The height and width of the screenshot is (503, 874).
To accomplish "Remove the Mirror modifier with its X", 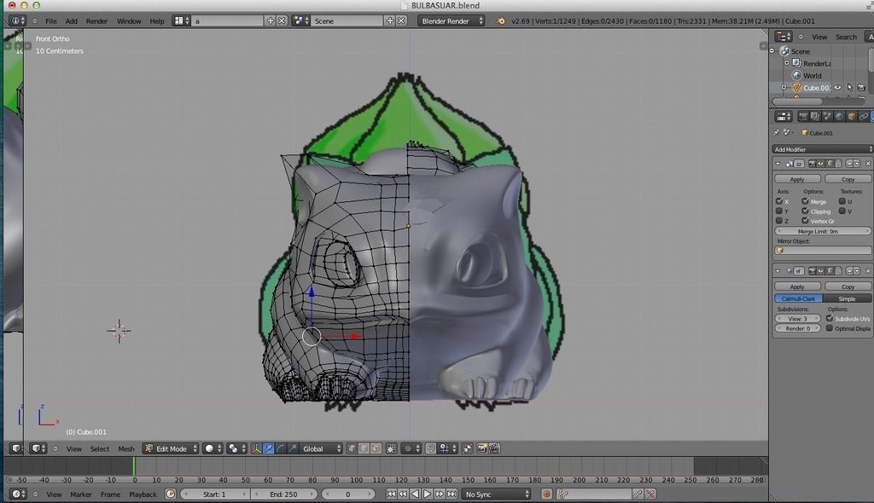I will tap(868, 163).
